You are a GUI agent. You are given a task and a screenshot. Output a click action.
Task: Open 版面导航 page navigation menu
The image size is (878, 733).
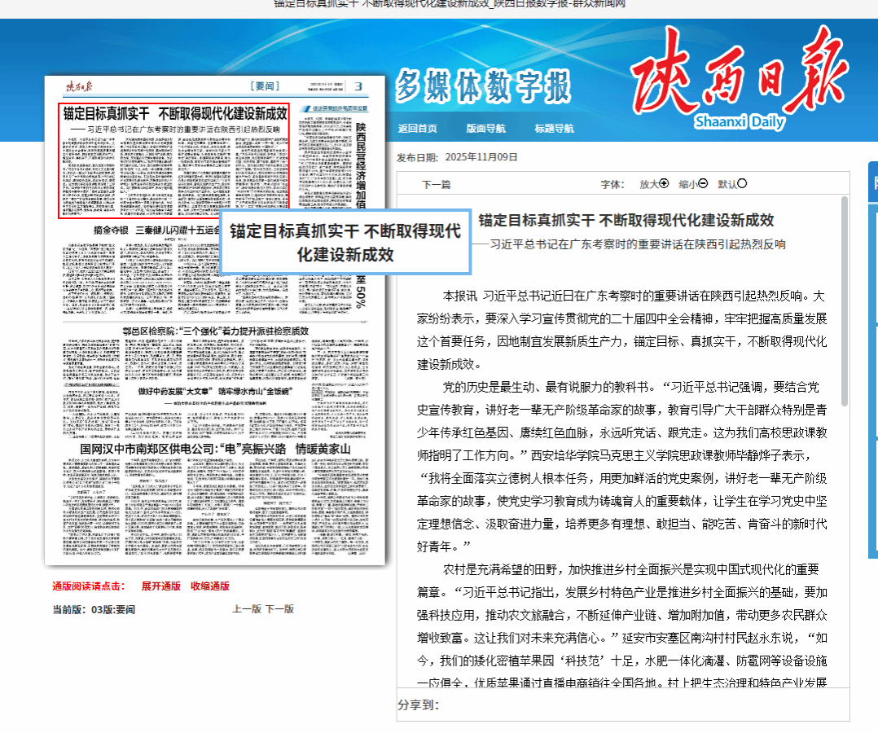point(485,128)
